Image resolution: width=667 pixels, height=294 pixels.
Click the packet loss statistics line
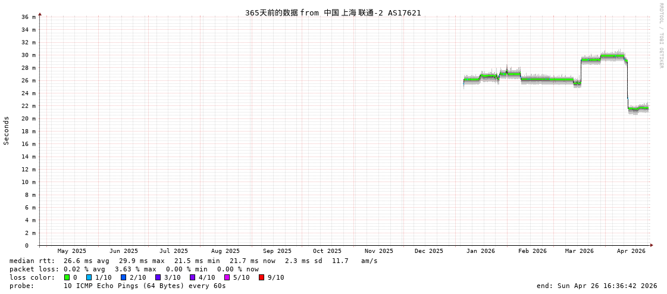point(134,269)
